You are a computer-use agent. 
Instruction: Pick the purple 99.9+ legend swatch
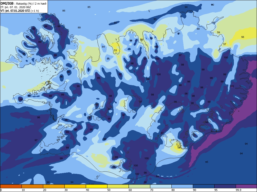[246, 186]
